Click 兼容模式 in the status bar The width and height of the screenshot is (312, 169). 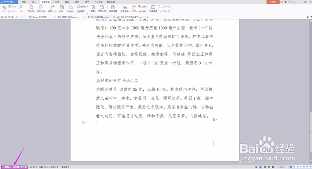coord(65,167)
